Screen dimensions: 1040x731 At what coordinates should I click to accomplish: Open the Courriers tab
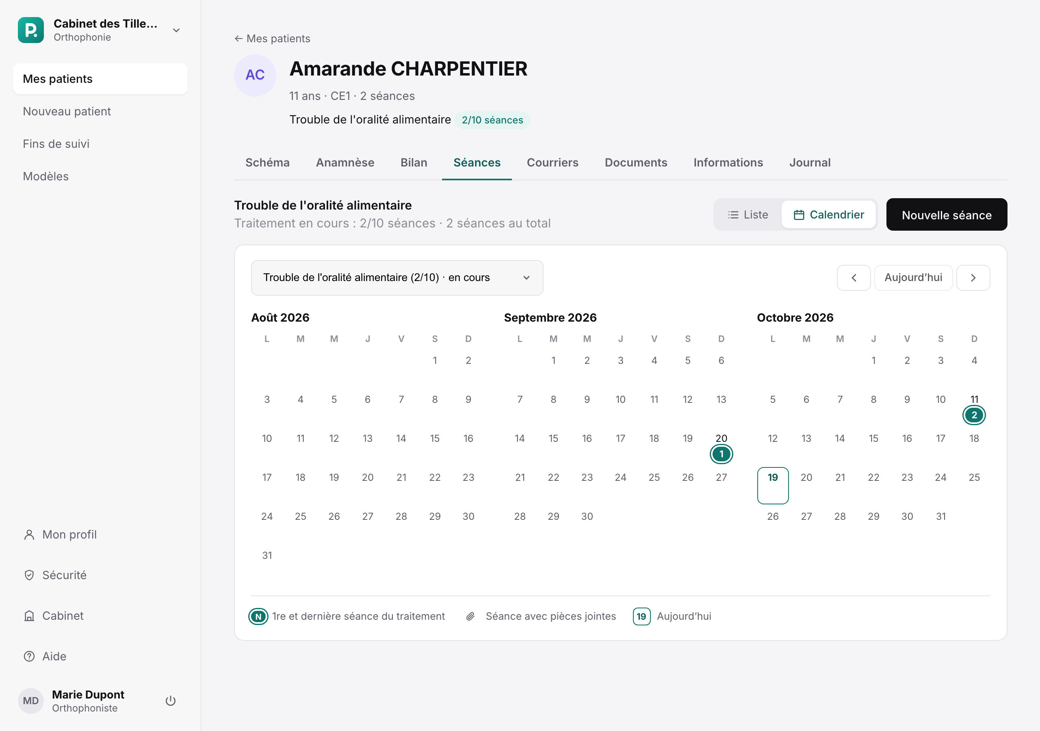(x=552, y=162)
